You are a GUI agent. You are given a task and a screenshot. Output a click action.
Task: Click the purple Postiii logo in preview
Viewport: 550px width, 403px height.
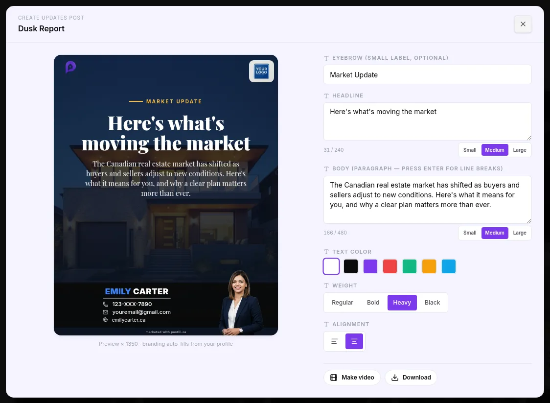pos(70,67)
